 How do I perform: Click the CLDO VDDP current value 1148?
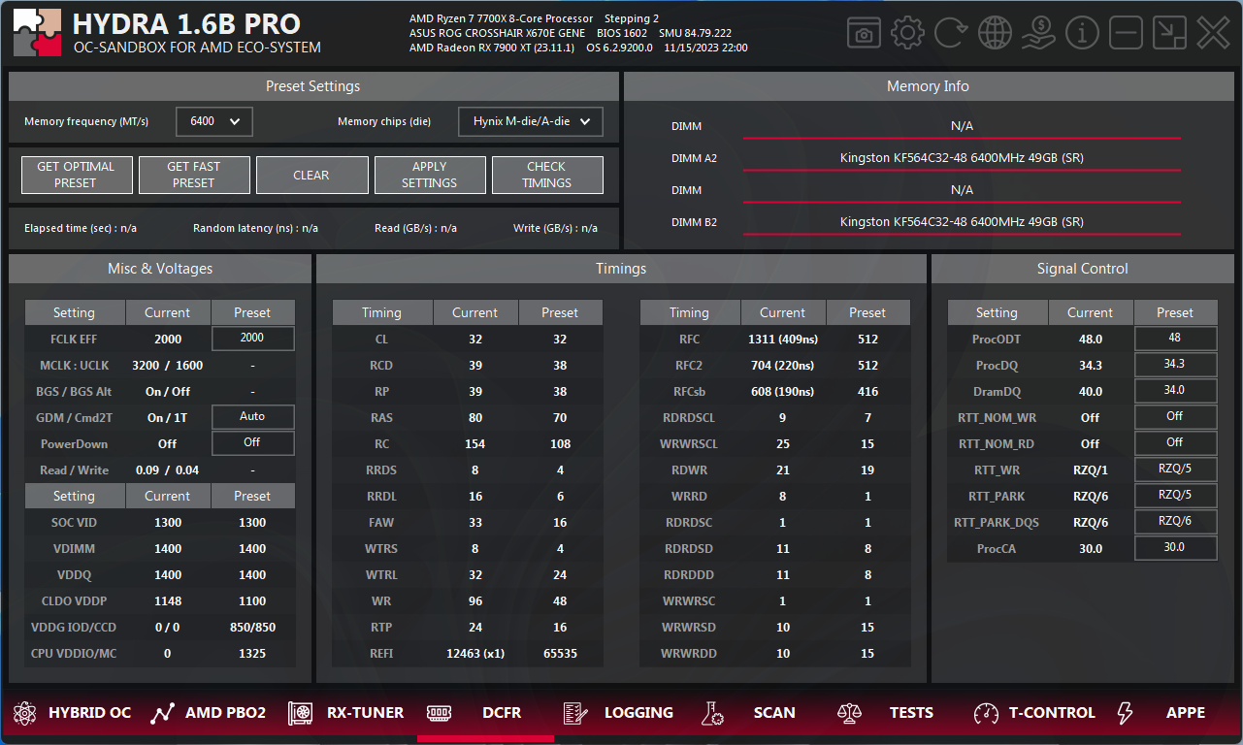168,601
